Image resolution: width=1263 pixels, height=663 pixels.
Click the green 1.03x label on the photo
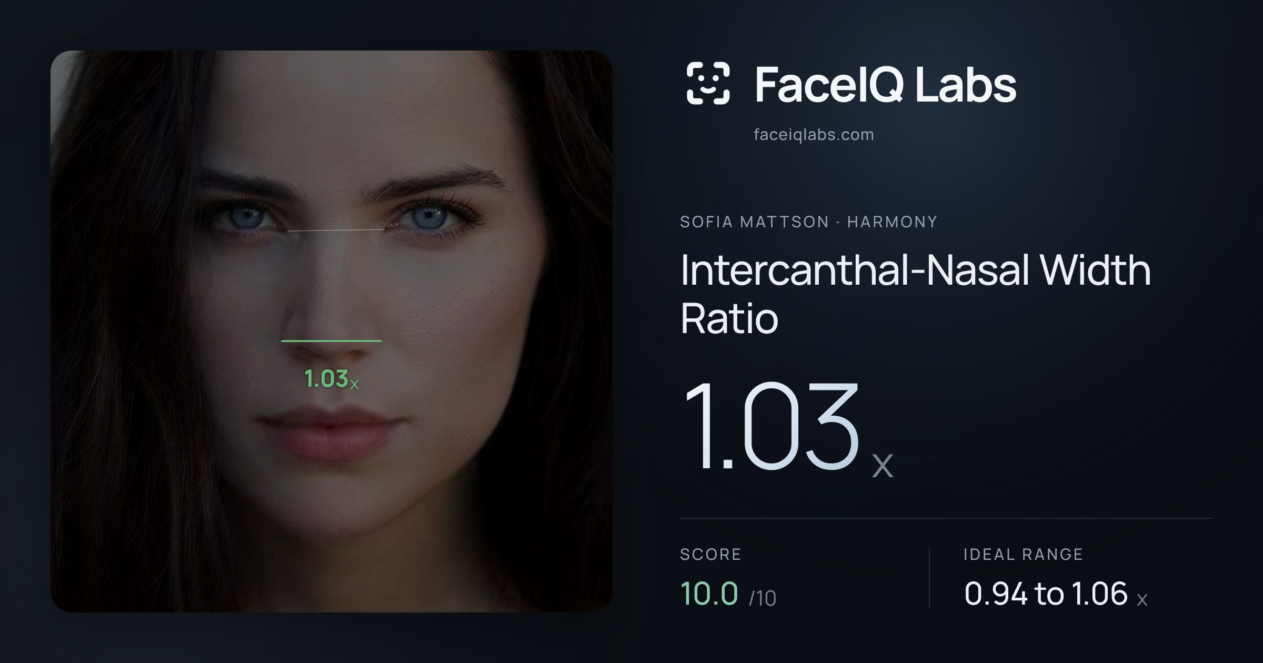coord(332,379)
